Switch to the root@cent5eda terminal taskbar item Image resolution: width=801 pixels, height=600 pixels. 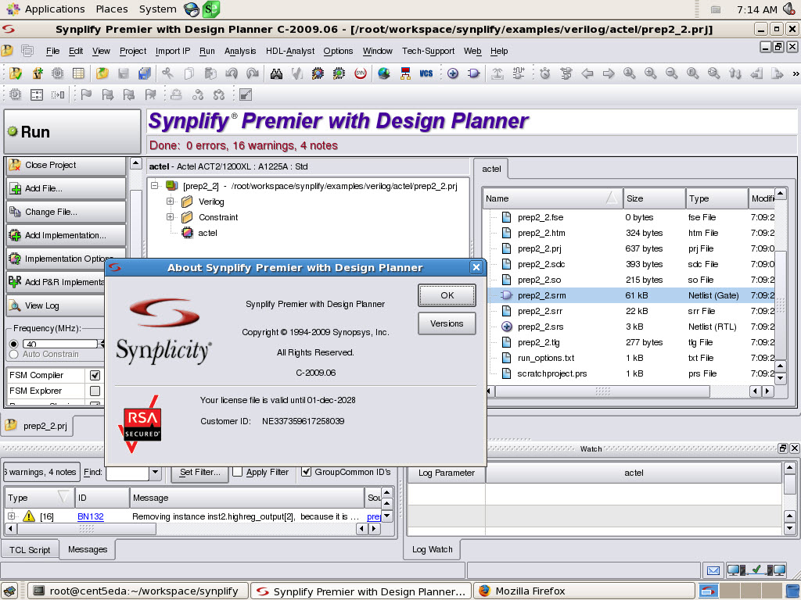coord(138,591)
